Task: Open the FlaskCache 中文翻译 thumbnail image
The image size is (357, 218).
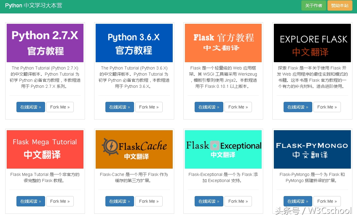Action: click(x=134, y=149)
